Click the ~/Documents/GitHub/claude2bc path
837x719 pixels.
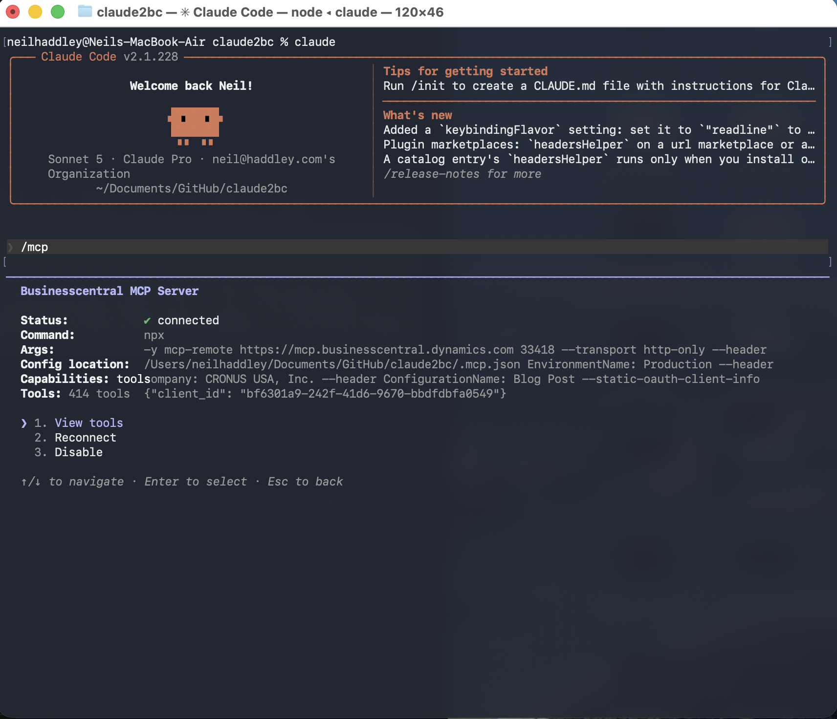[192, 189]
